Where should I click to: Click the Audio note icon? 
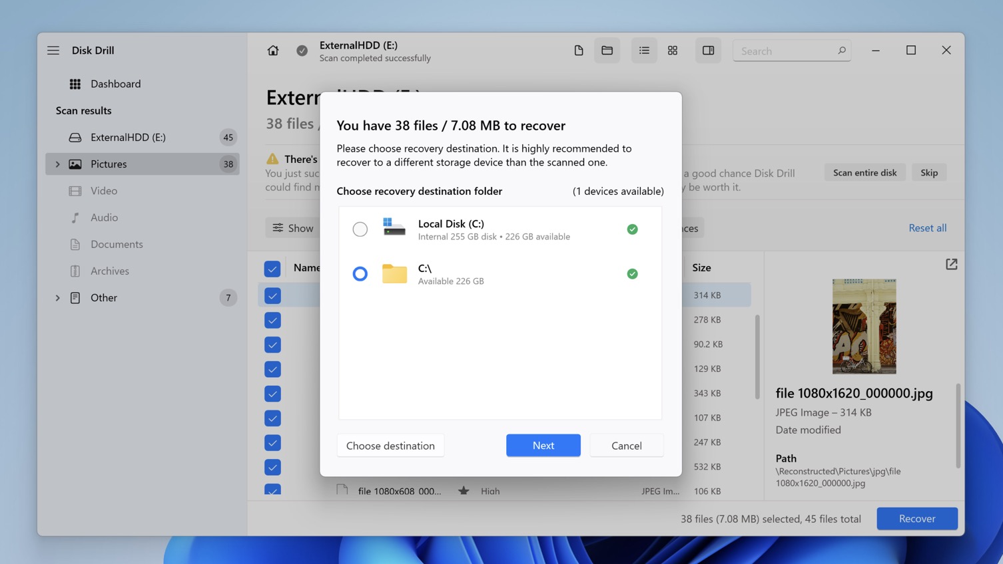(x=75, y=217)
